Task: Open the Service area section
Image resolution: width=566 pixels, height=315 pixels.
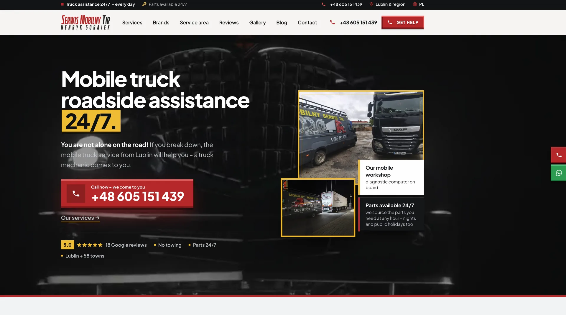Action: pos(194,23)
